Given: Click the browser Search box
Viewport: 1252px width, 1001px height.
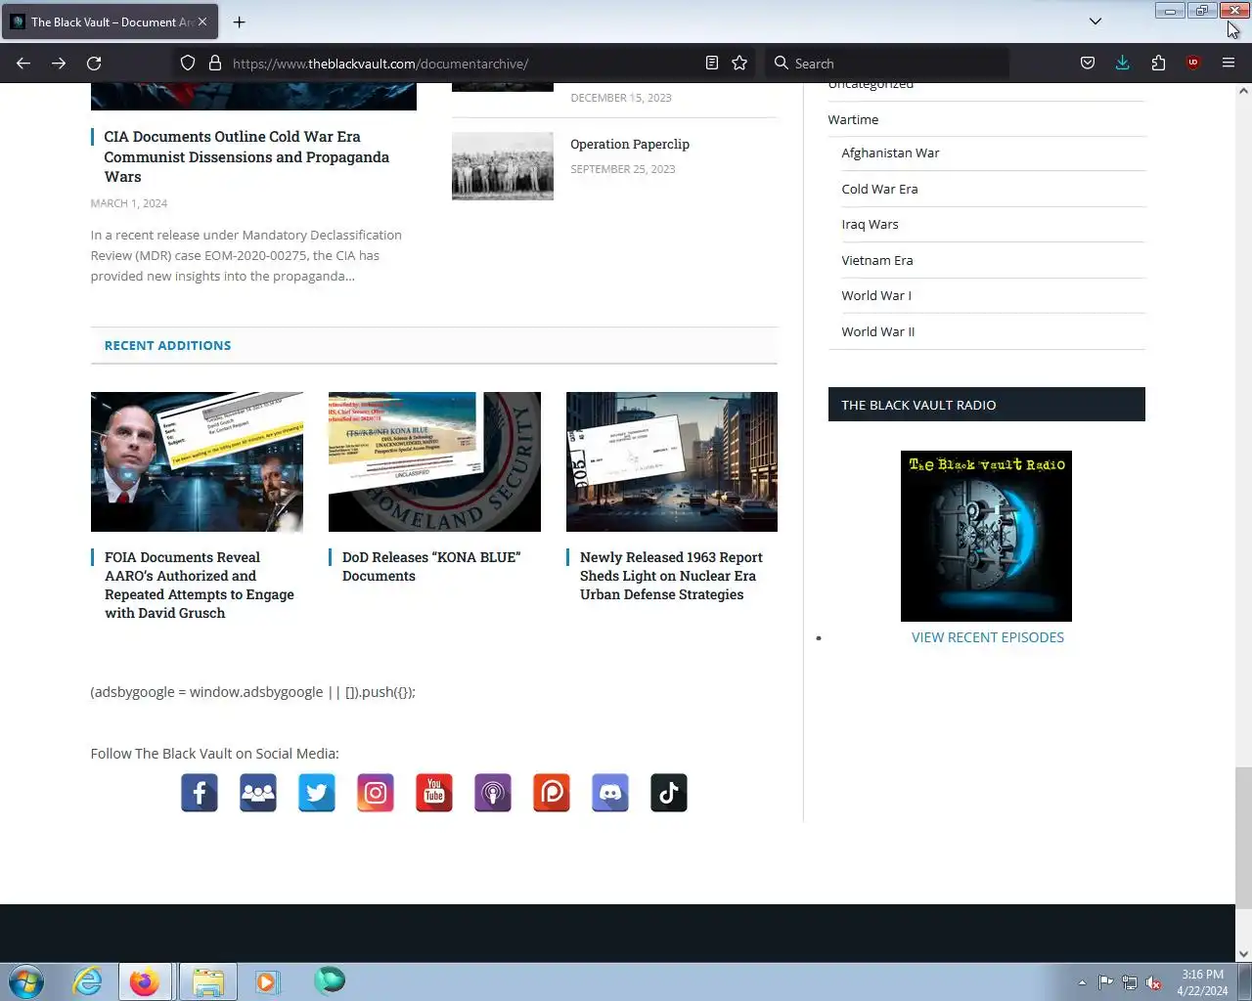Looking at the screenshot, I should 888,64.
